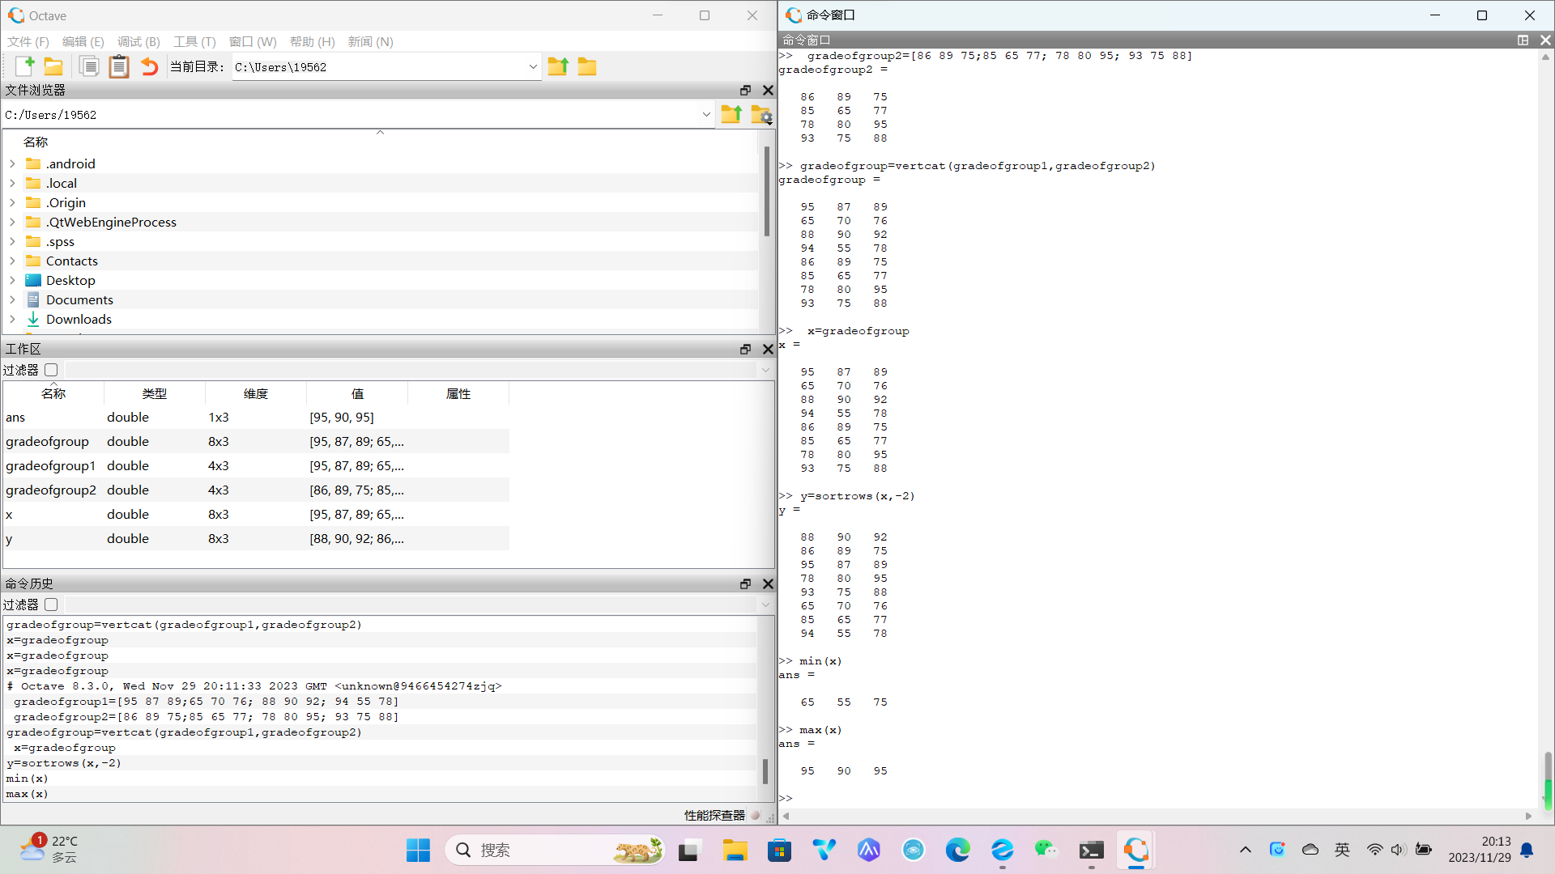The height and width of the screenshot is (874, 1555).
Task: Close the 文件浏览器 panel
Action: 768,91
